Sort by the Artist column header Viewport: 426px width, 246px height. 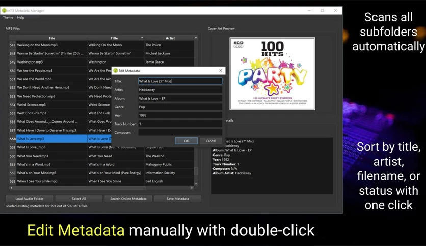click(x=170, y=38)
